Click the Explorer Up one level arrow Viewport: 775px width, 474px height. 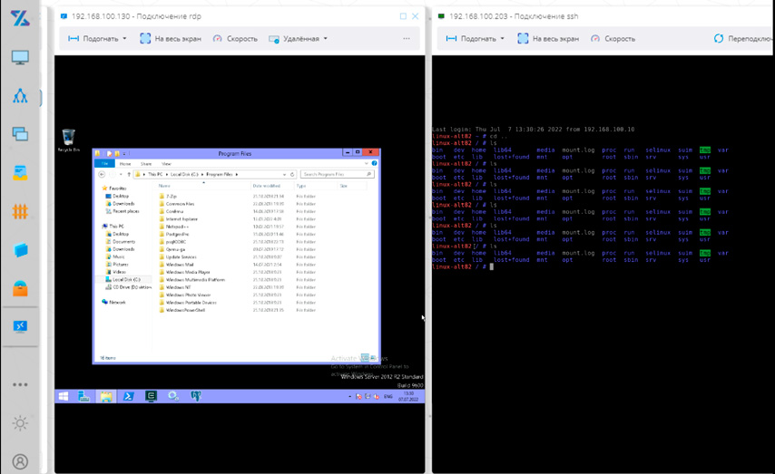(x=129, y=174)
